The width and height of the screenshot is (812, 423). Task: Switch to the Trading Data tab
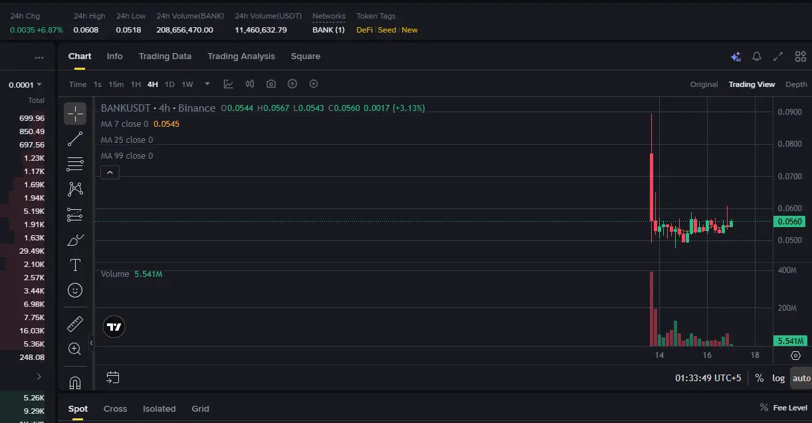click(165, 56)
